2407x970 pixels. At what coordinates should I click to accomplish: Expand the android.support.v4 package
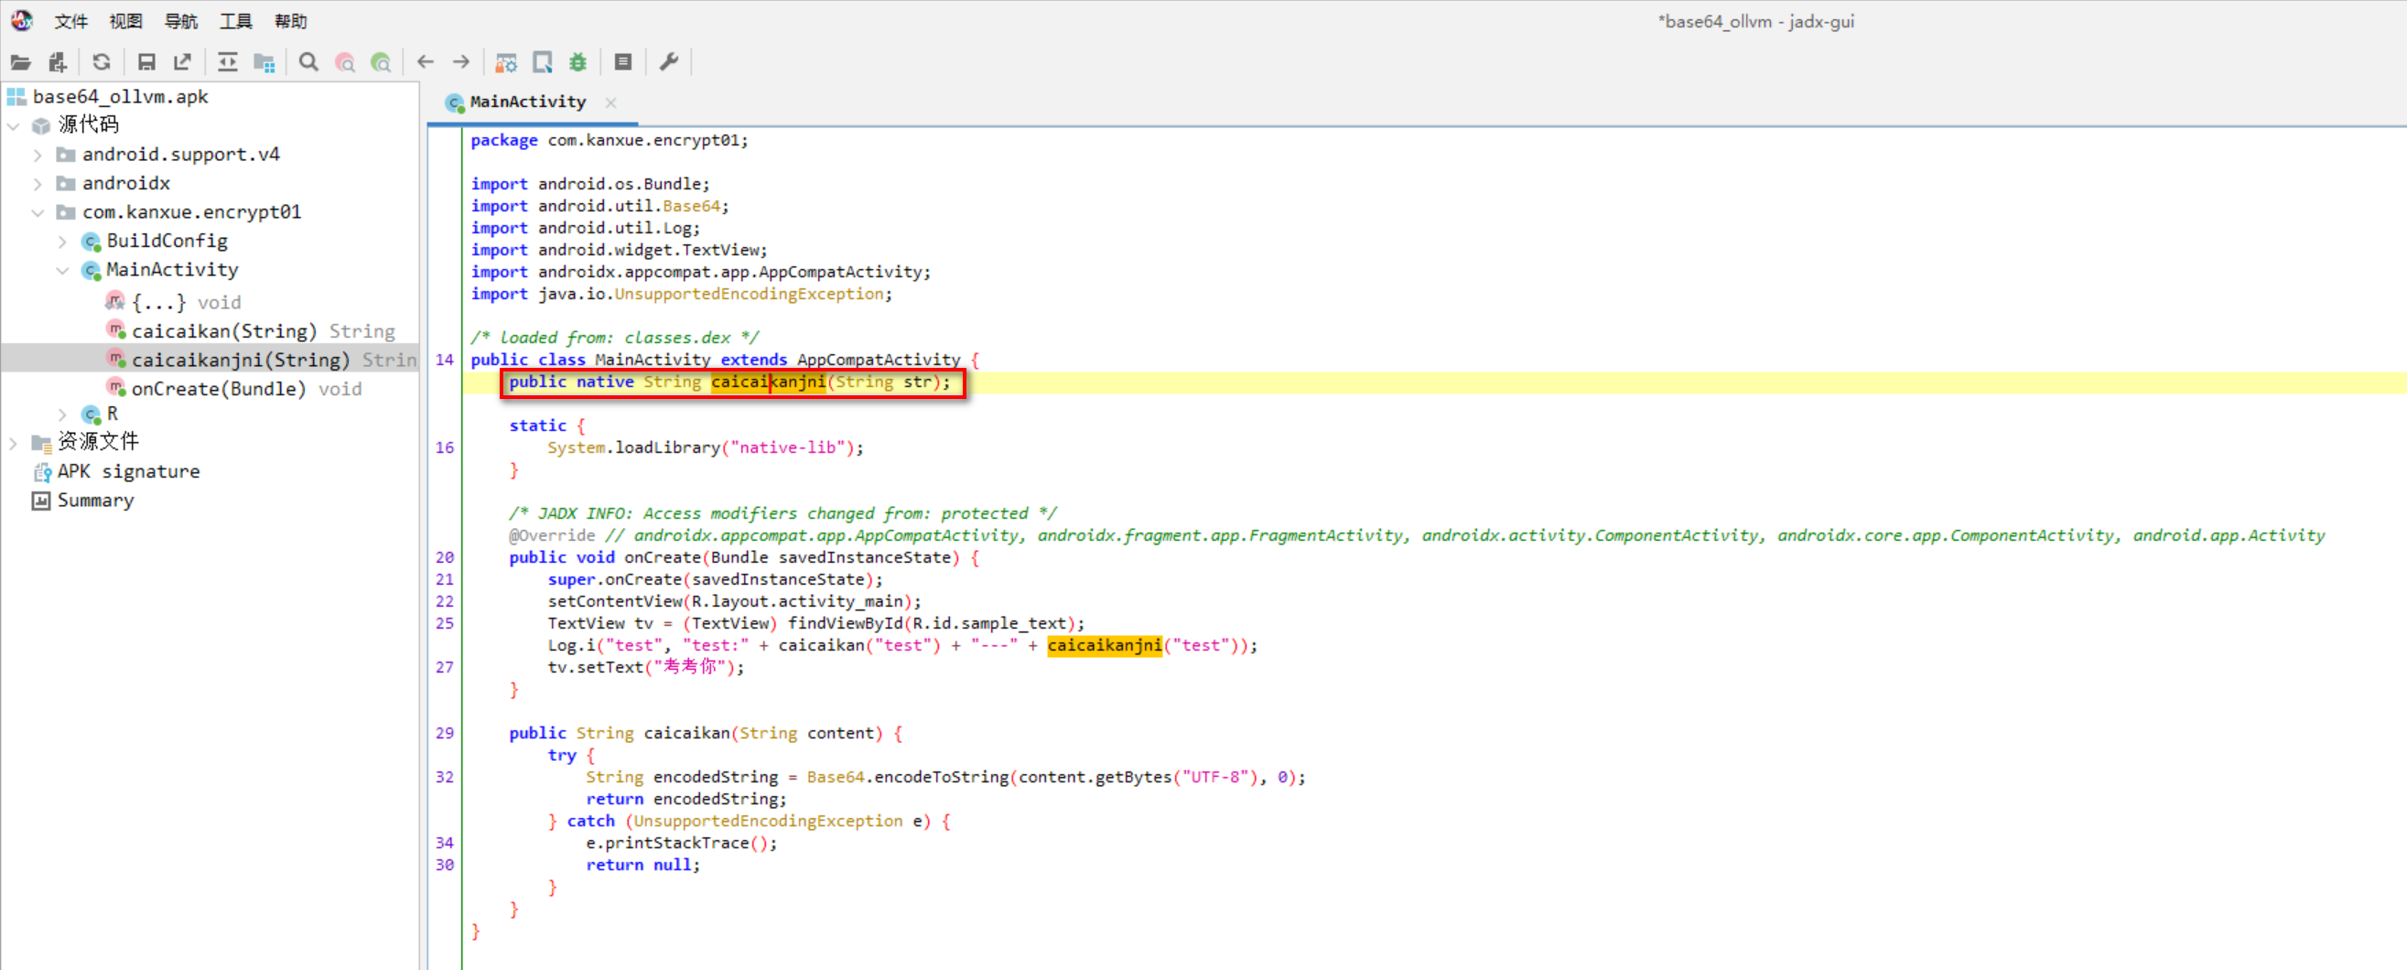tap(38, 156)
